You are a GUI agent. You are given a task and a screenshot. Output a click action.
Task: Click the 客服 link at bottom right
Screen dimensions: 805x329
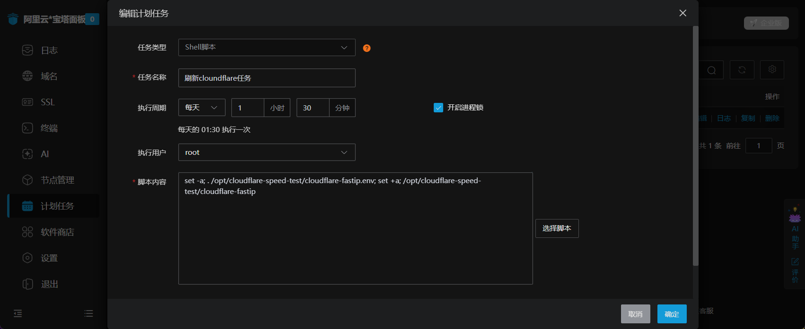(707, 311)
